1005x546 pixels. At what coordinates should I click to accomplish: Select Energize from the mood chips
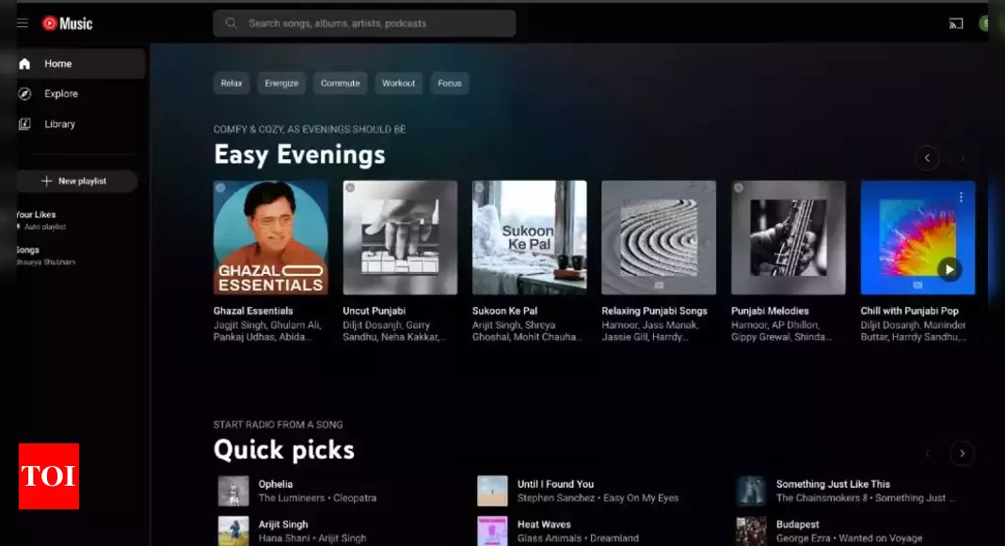pos(281,83)
